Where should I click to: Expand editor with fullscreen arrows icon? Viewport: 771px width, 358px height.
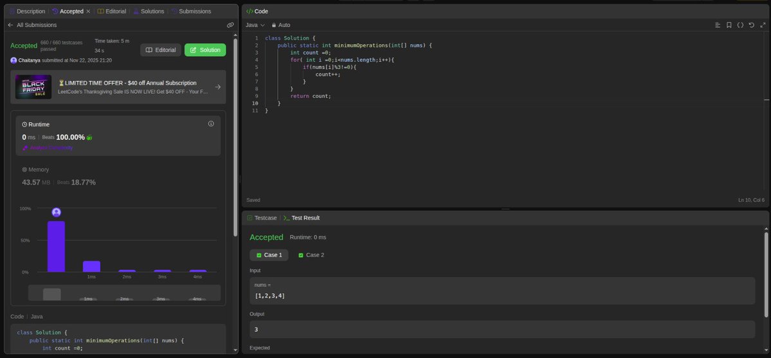pos(763,25)
